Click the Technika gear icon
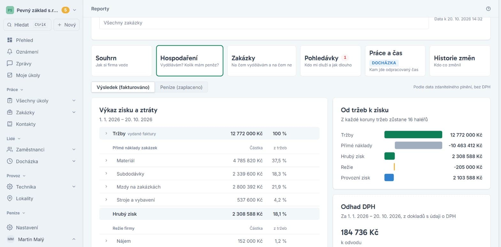This screenshot has height=247, width=501. tap(10, 187)
